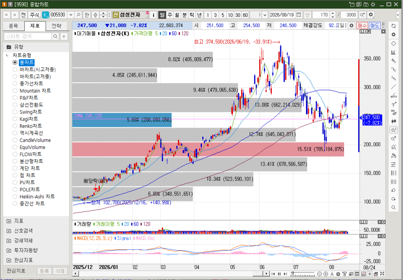The width and height of the screenshot is (403, 280).
Task: Focus the 스마트 검색 search field
Action: 28,37
